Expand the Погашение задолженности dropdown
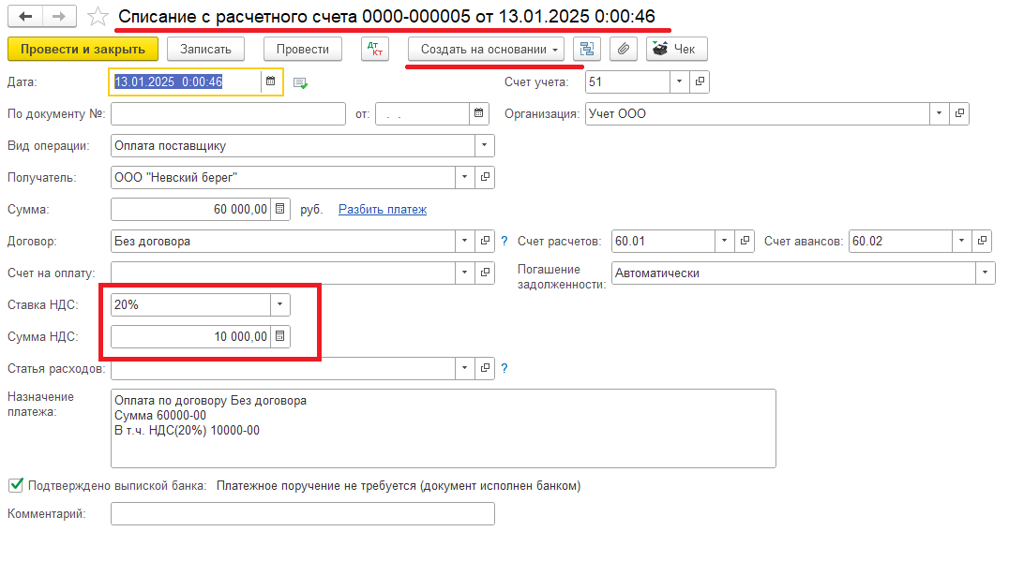1024x561 pixels. (x=985, y=273)
